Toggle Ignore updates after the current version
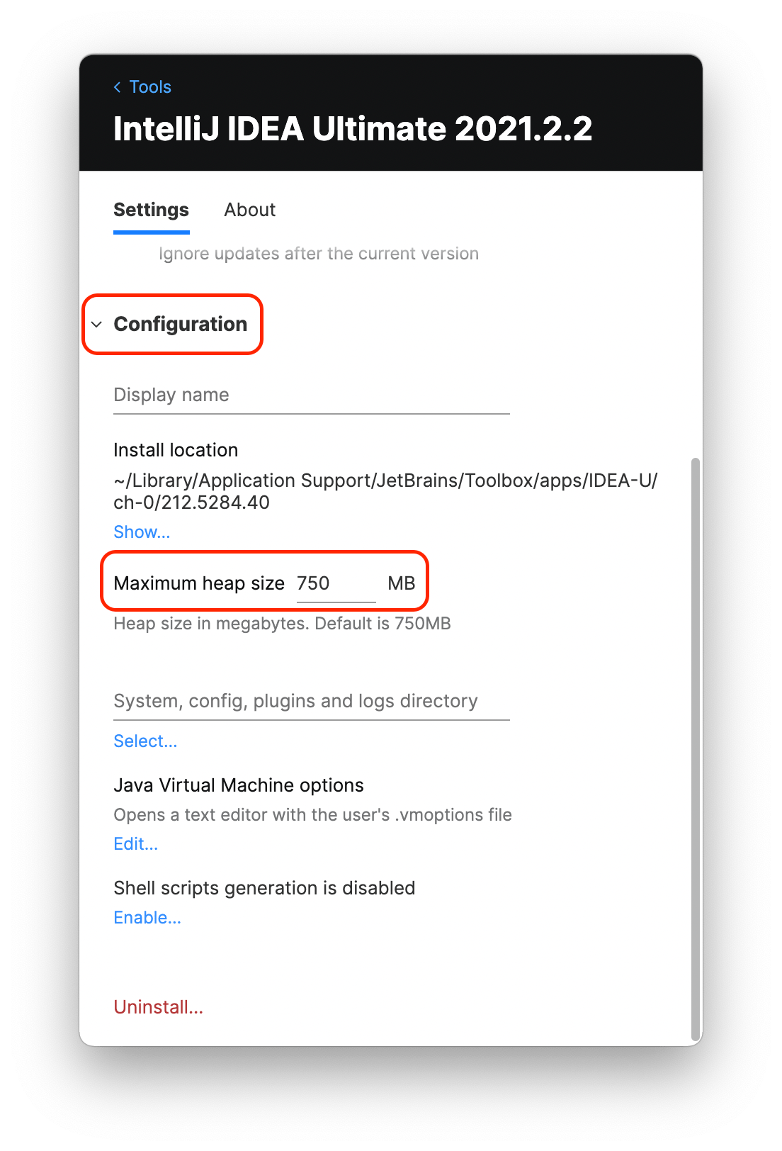This screenshot has height=1151, width=782. (x=318, y=253)
